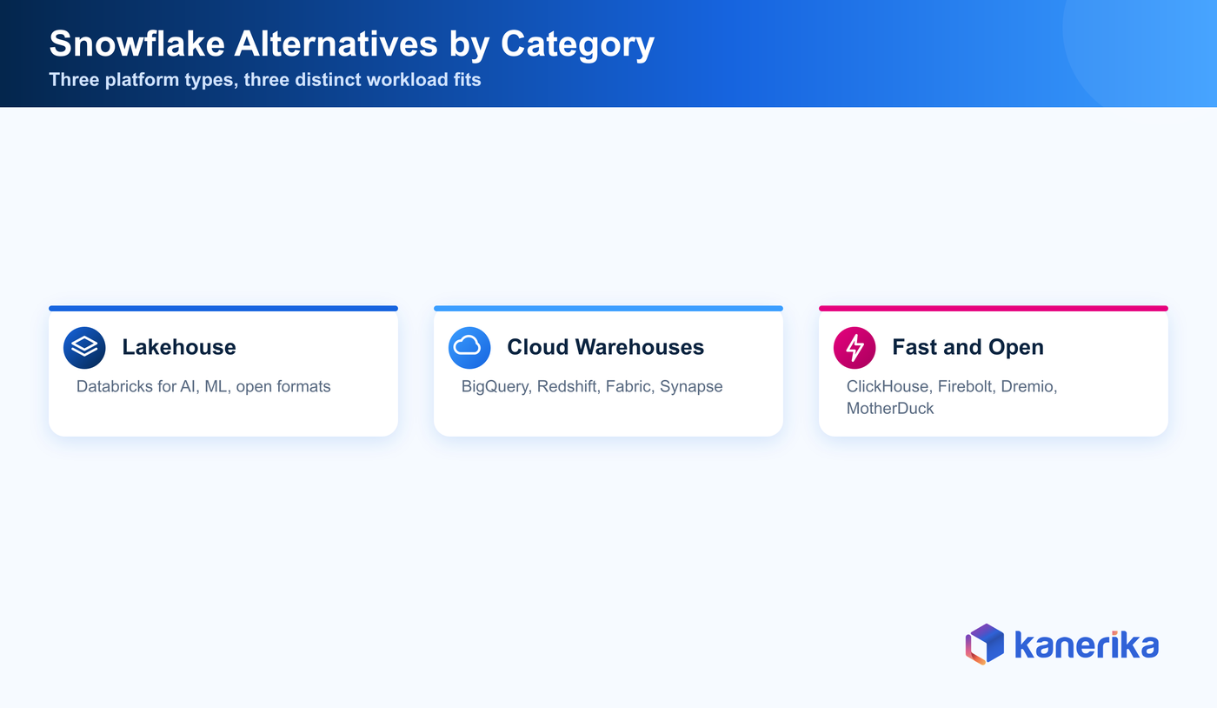Click the subtitle "Three platform types, three distinct workload fits"
This screenshot has width=1217, height=708.
tap(265, 80)
